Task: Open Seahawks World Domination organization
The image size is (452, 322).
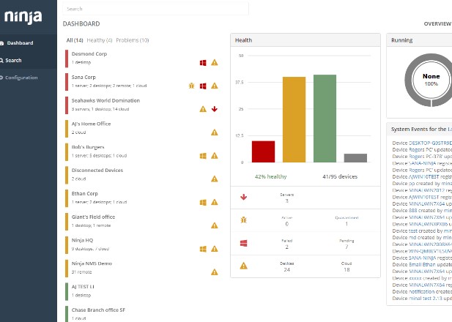Action: (105, 100)
